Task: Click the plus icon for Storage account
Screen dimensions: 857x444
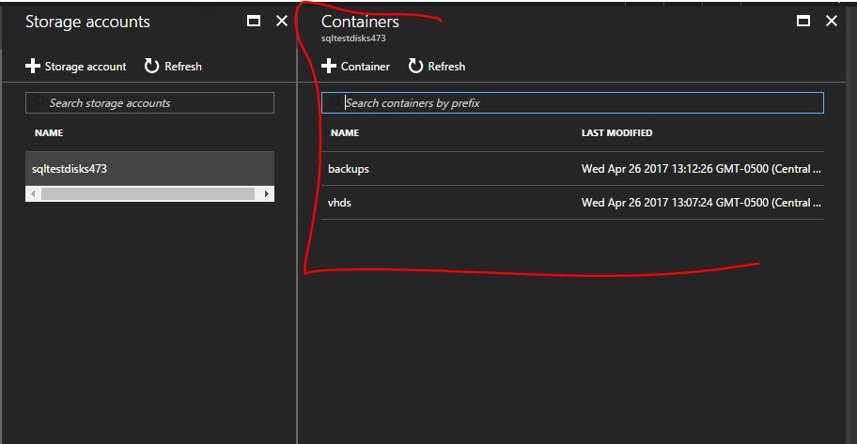Action: [33, 67]
